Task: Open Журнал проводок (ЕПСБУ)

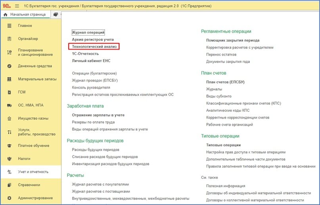Action: 95,80
